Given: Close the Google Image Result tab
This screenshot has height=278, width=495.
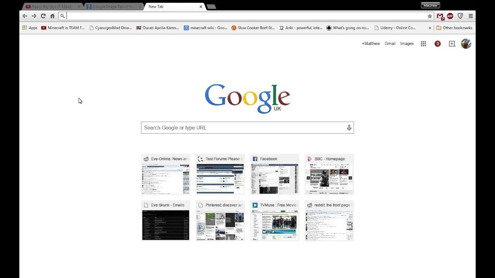Looking at the screenshot, I should [140, 7].
